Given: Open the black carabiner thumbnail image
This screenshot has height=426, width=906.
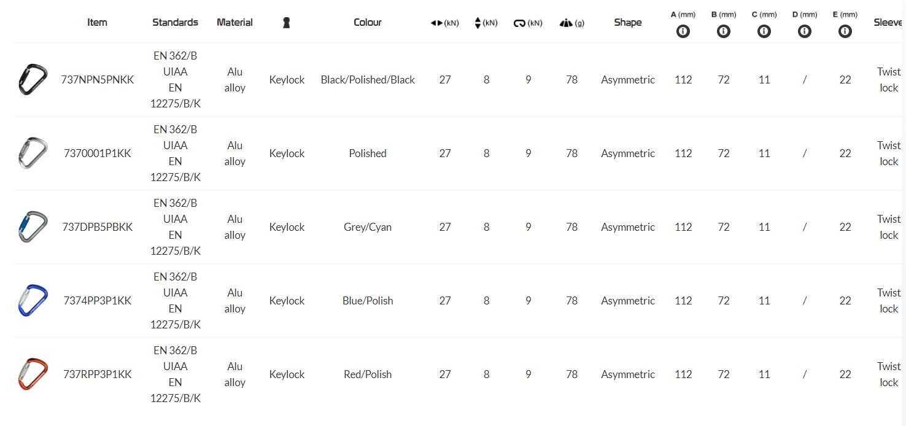Looking at the screenshot, I should click(x=33, y=79).
